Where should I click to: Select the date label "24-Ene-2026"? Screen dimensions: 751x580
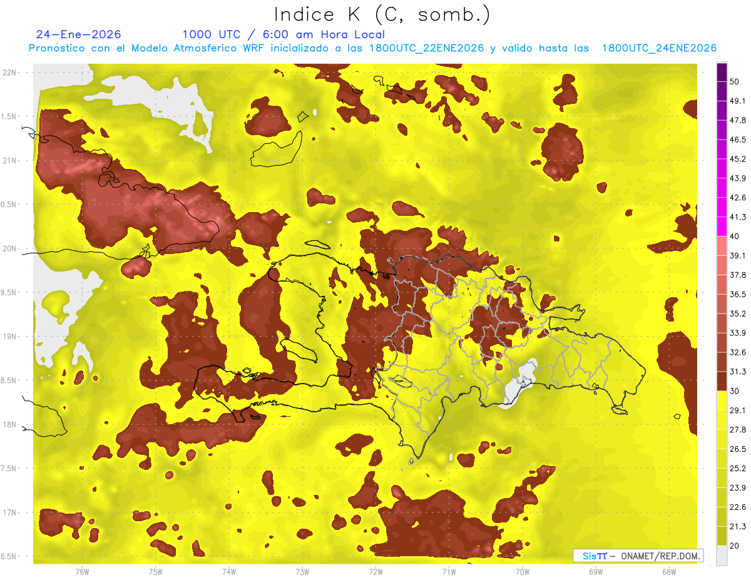click(78, 34)
